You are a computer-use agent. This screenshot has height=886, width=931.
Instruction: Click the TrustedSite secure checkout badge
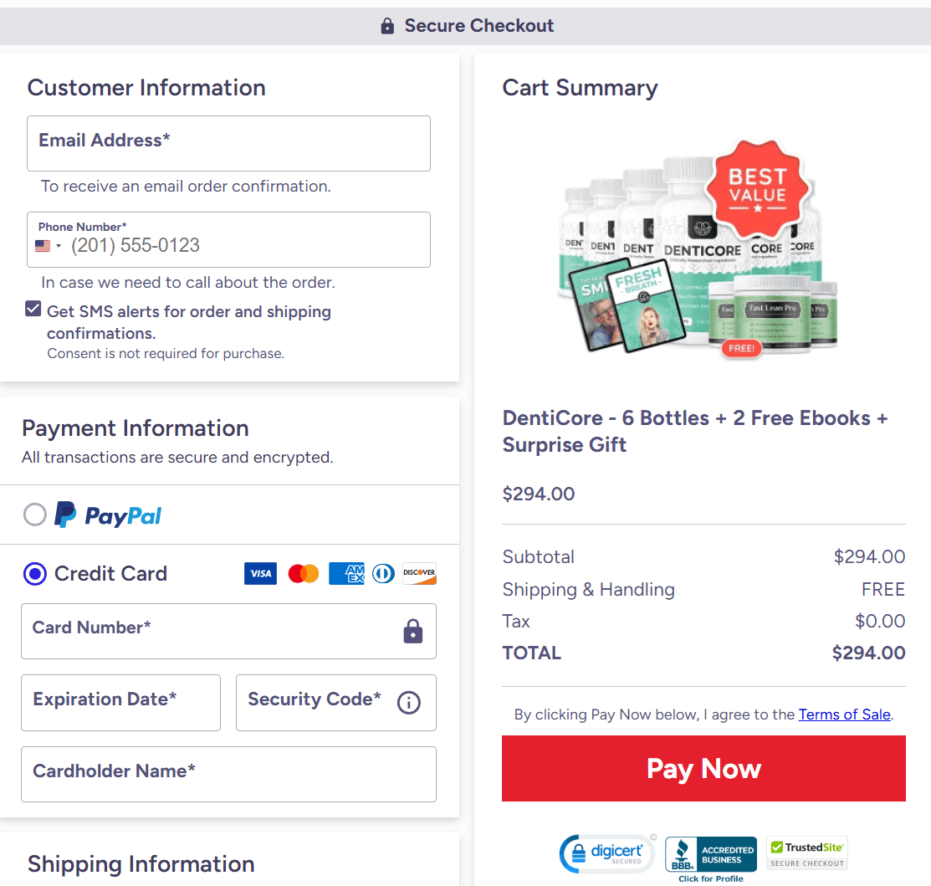point(807,853)
